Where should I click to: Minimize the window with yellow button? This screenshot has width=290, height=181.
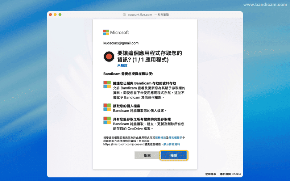coord(55,14)
